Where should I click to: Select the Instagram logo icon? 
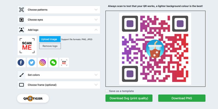point(42,62)
